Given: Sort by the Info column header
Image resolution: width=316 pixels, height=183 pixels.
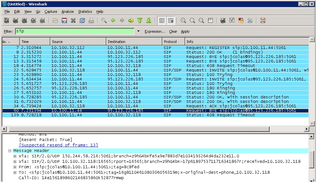Looking at the screenshot, I should coord(247,42).
